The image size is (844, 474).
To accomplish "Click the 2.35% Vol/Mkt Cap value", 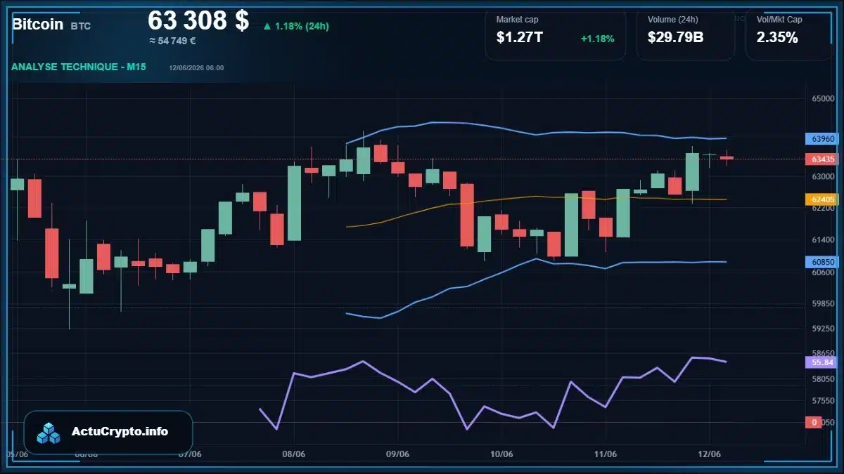I will coord(777,38).
